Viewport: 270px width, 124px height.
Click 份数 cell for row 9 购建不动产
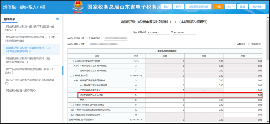tap(165, 105)
